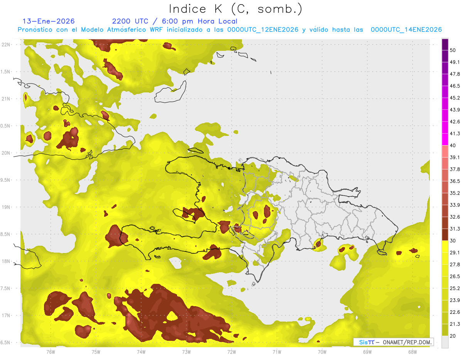The height and width of the screenshot is (357, 463).
Task: Click the "33.9" color scale label
Action: pyautogui.click(x=455, y=205)
